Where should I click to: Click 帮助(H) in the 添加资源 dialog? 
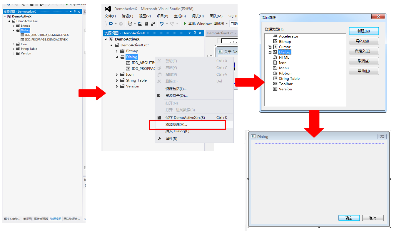coord(364,71)
